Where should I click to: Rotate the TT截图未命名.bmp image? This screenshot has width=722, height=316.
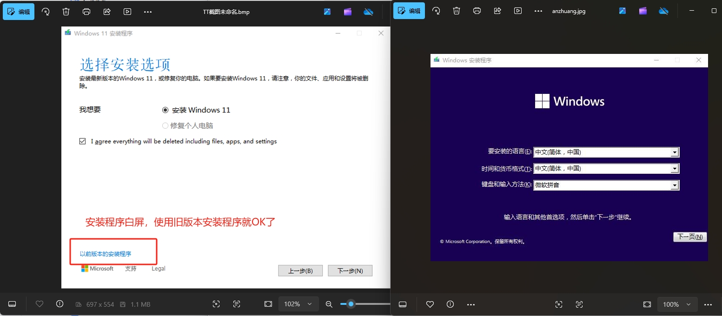coord(46,12)
